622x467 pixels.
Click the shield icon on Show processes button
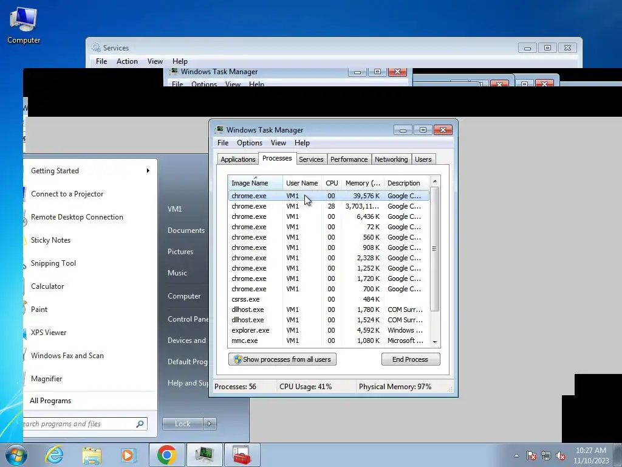coord(238,359)
